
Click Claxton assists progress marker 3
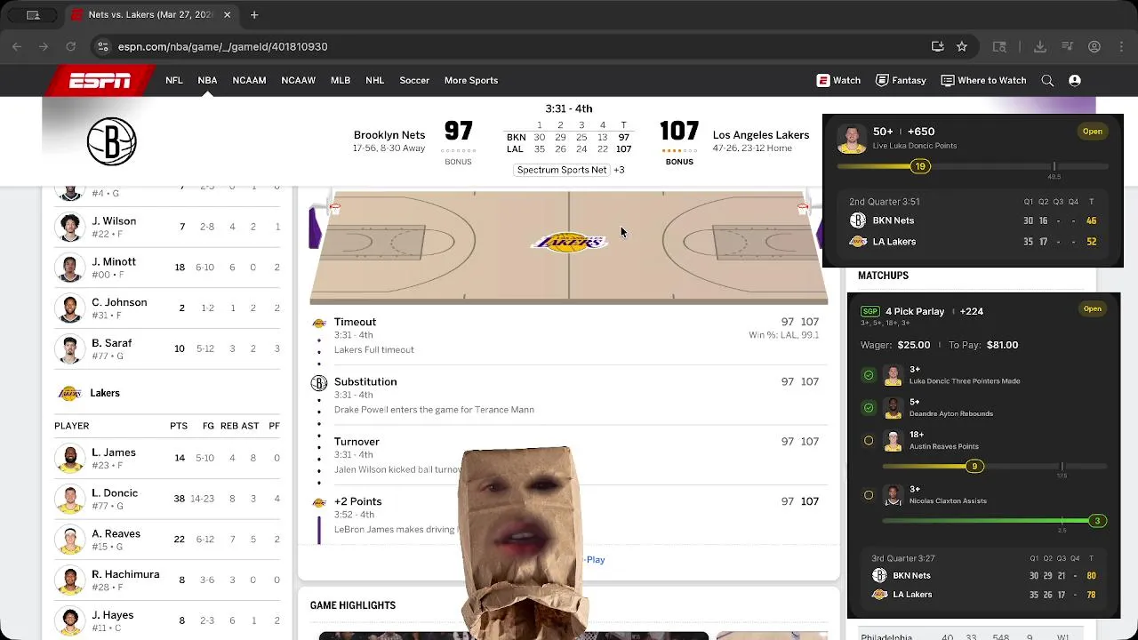(1097, 521)
